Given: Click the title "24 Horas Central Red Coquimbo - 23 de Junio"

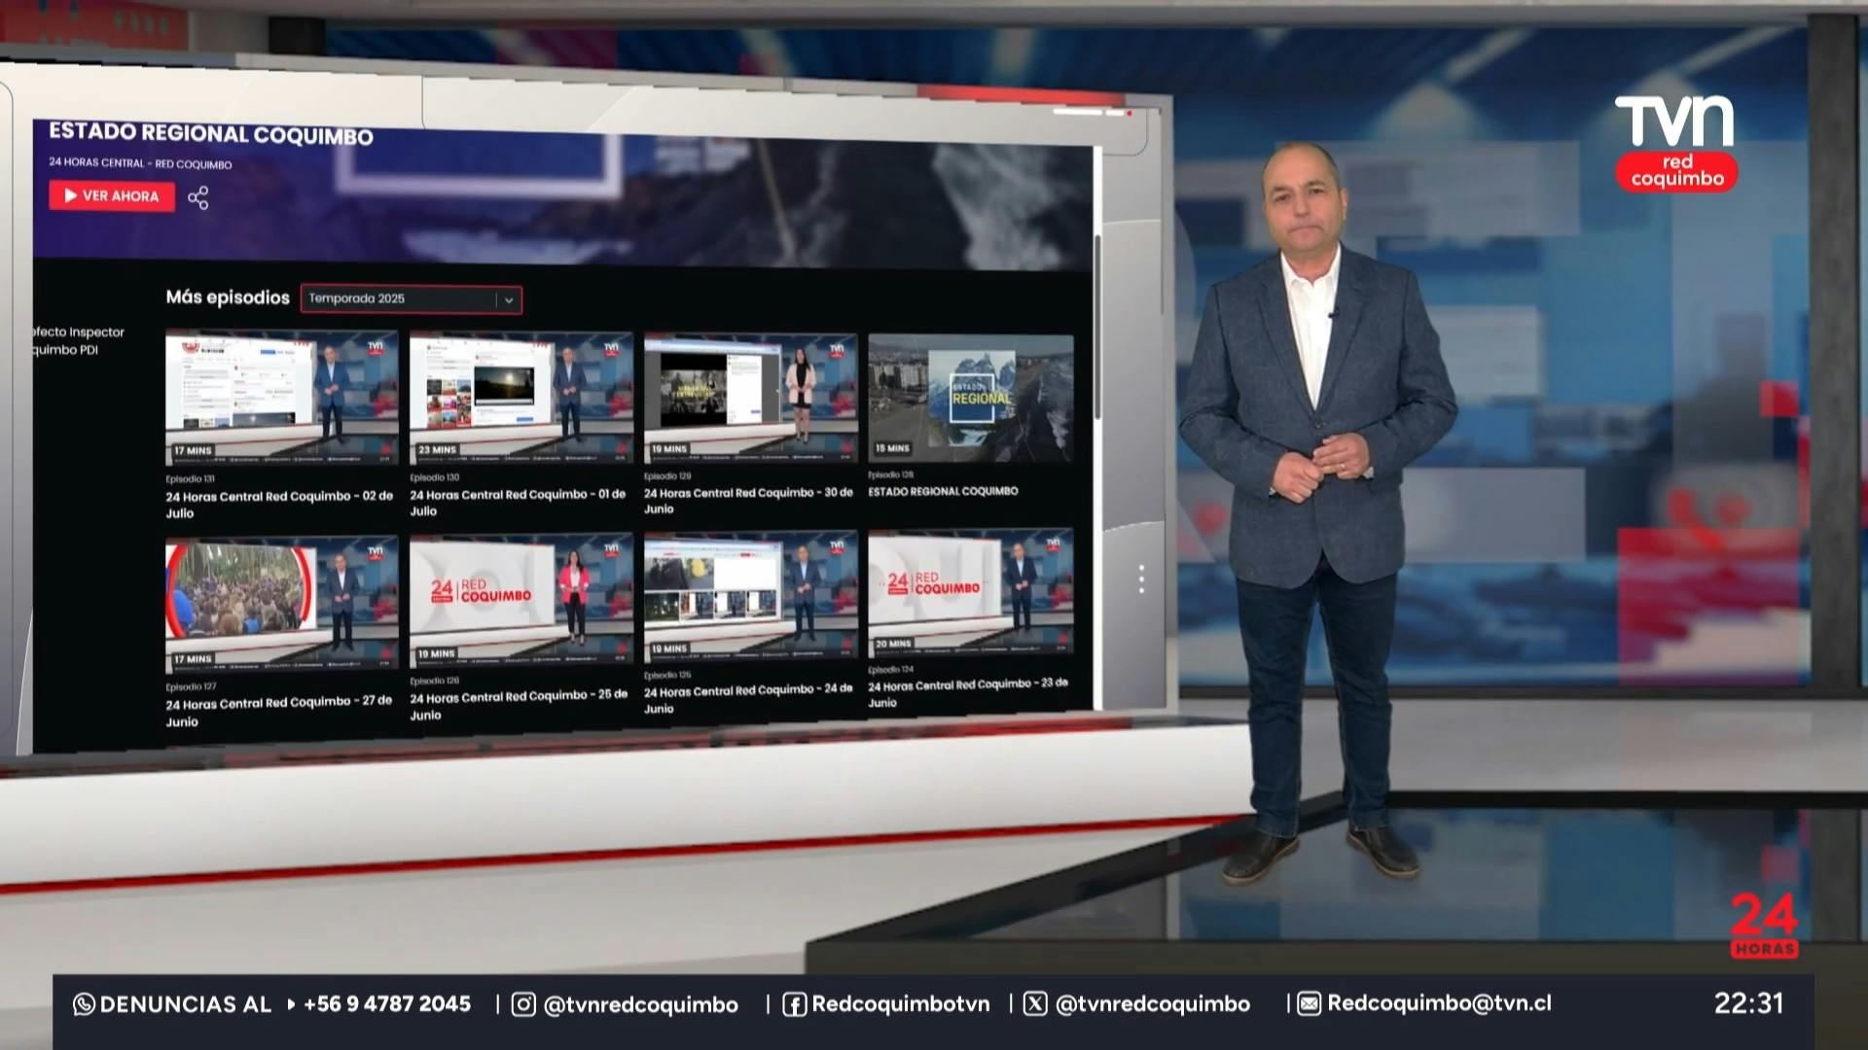Looking at the screenshot, I should coord(968,692).
